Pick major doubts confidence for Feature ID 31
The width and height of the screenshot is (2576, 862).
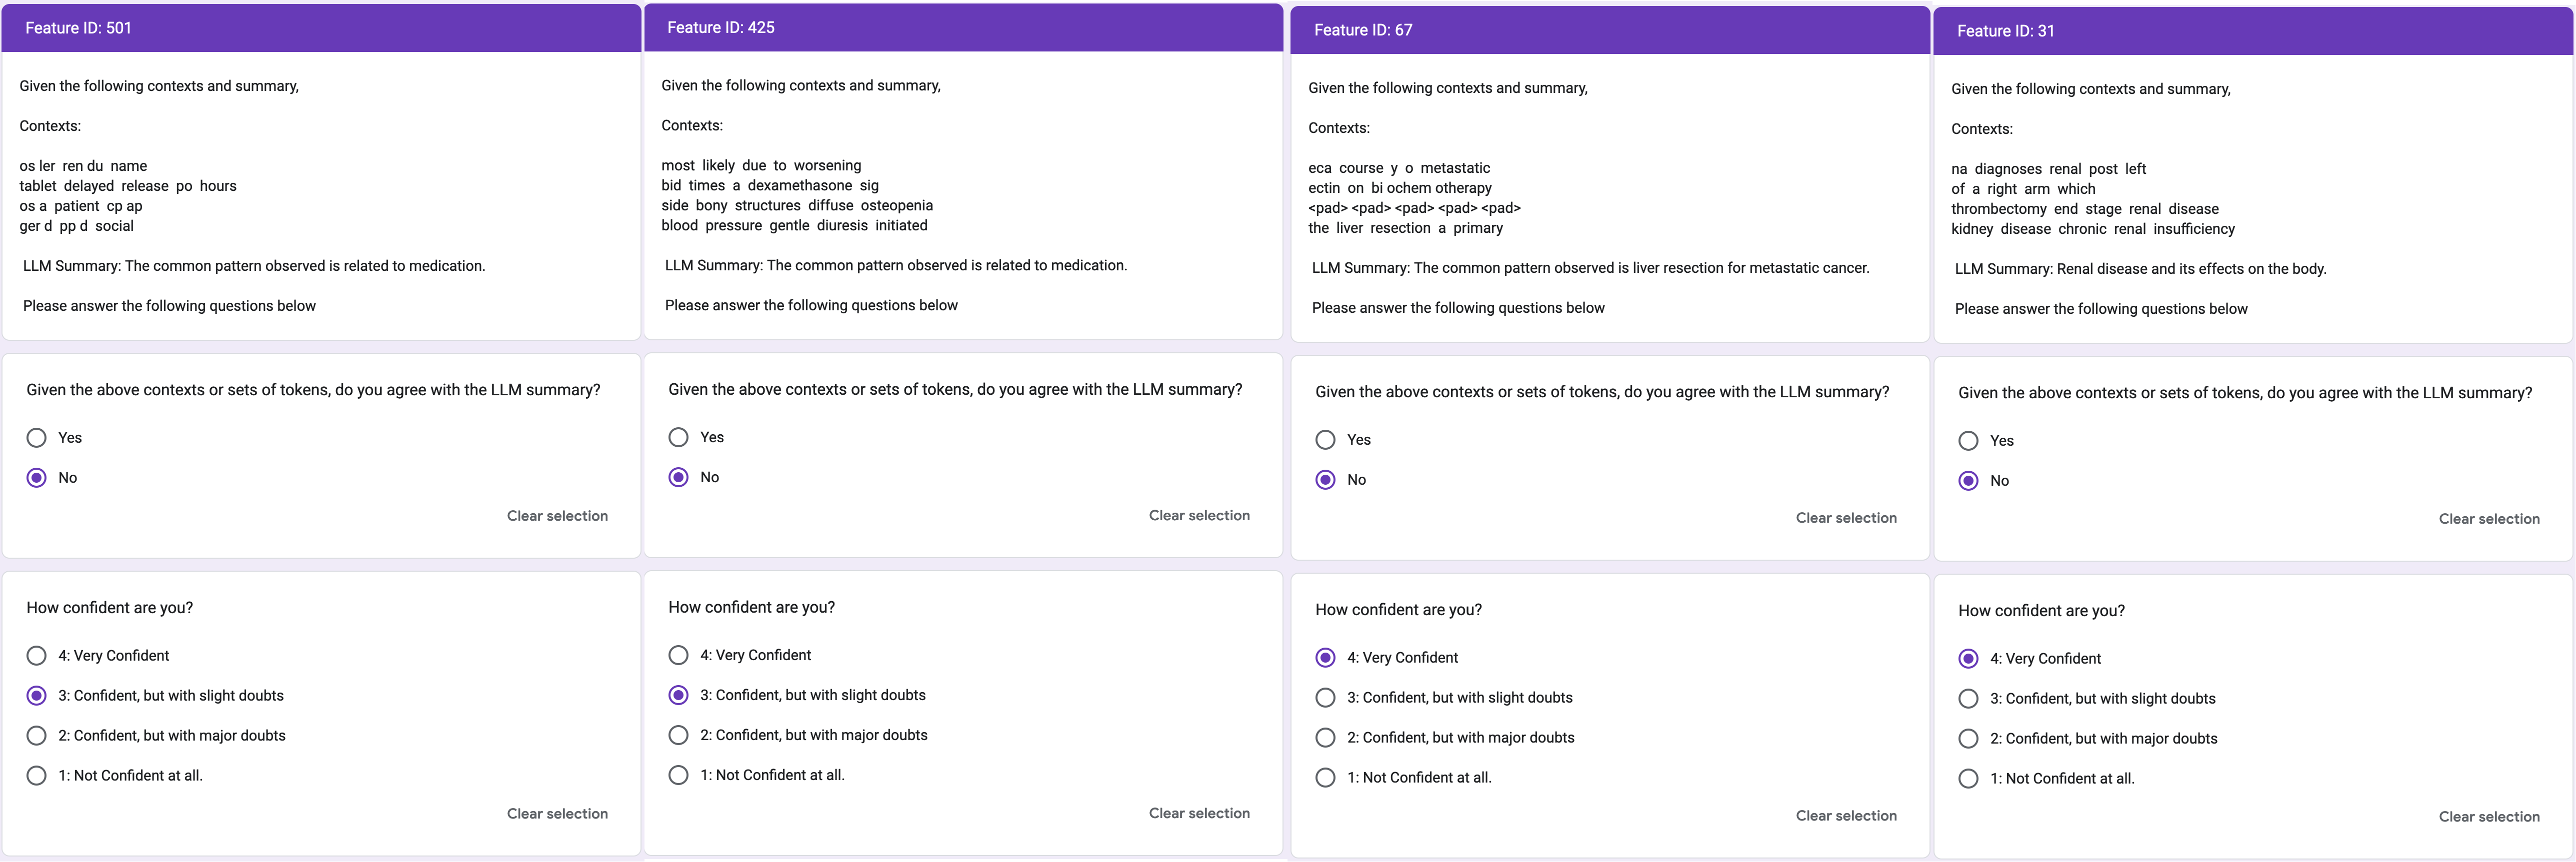(1969, 739)
